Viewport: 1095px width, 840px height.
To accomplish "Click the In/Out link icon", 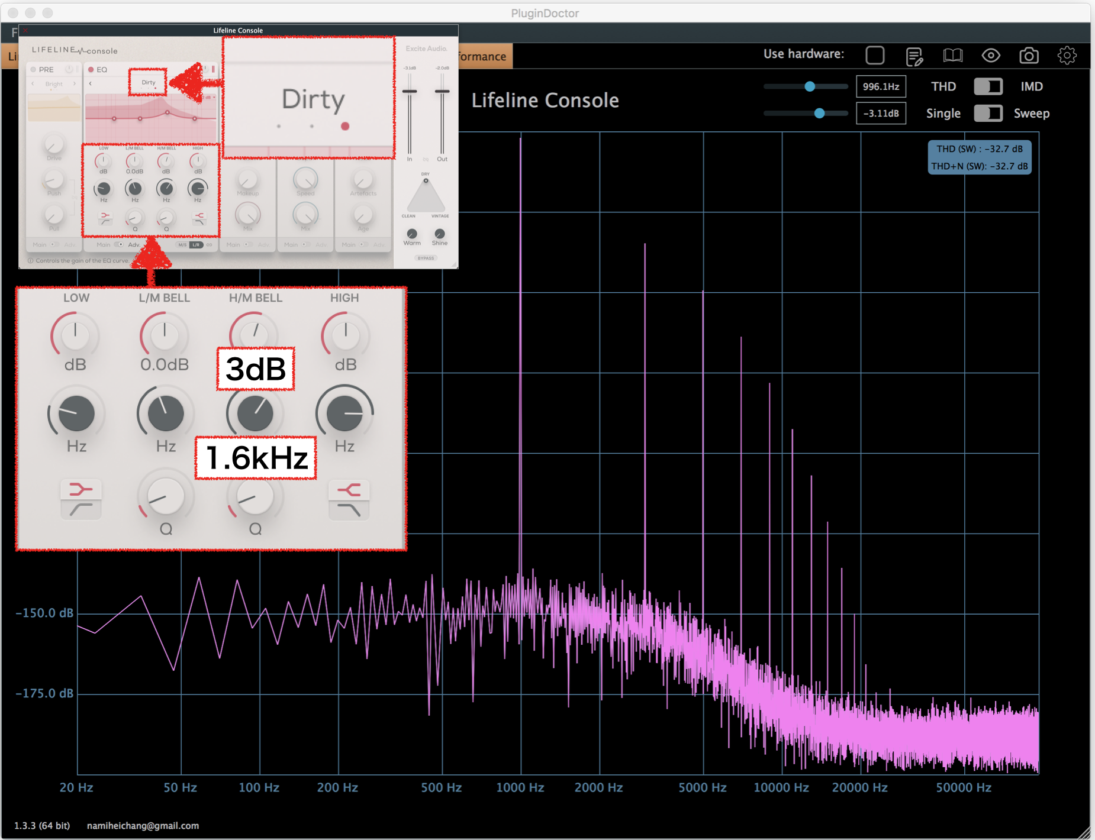I will [x=426, y=159].
